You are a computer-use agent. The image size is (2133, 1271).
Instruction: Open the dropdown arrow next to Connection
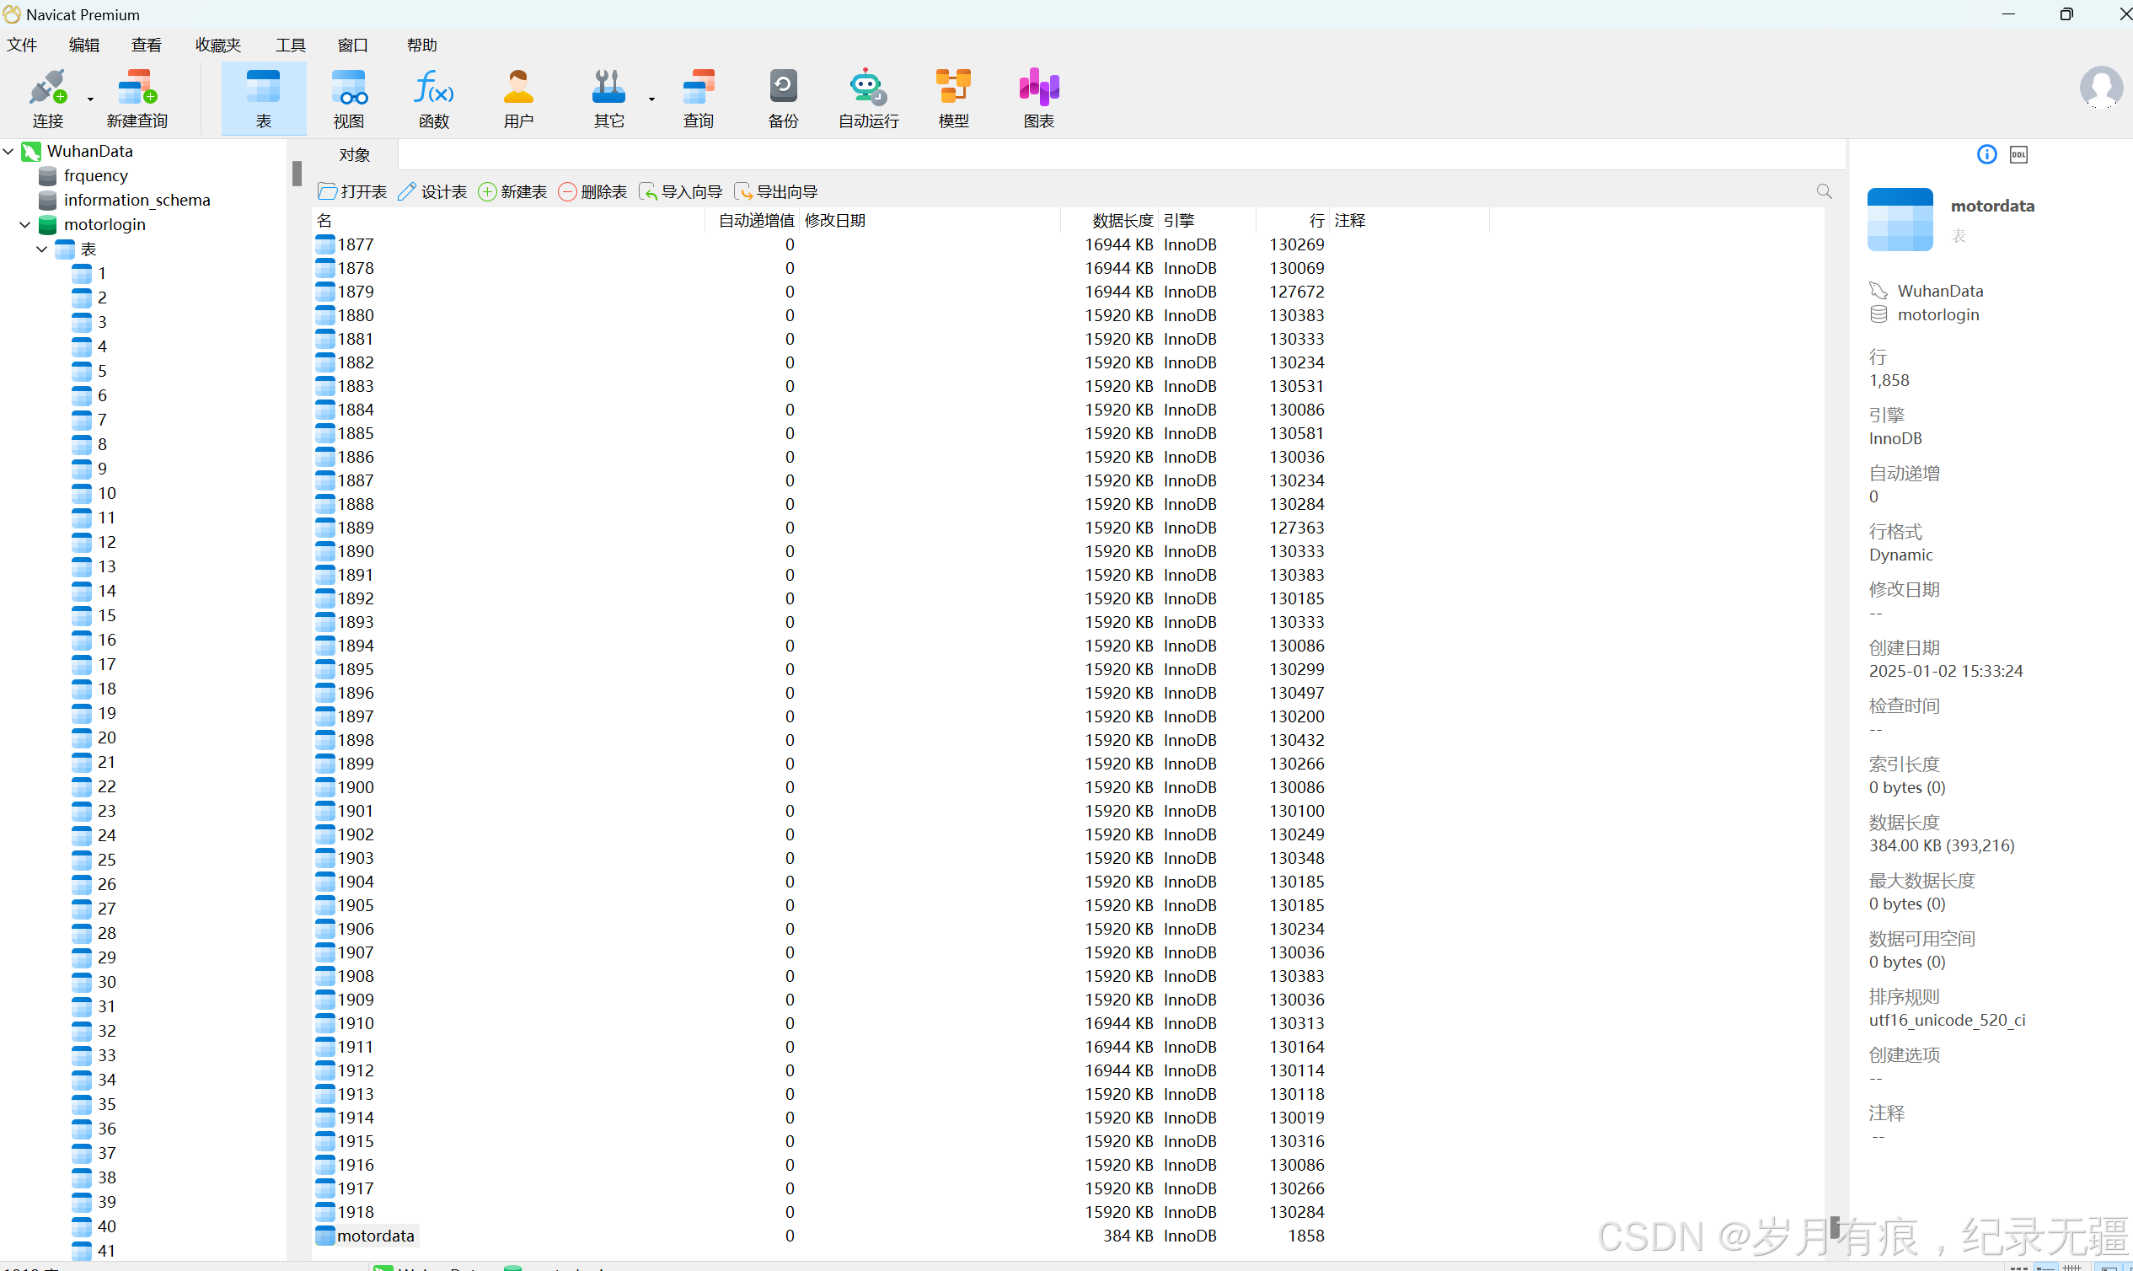coord(91,99)
